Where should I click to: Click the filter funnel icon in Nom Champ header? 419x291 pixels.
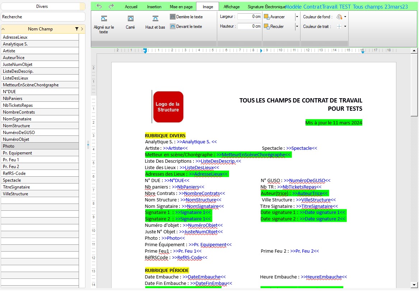(76, 29)
